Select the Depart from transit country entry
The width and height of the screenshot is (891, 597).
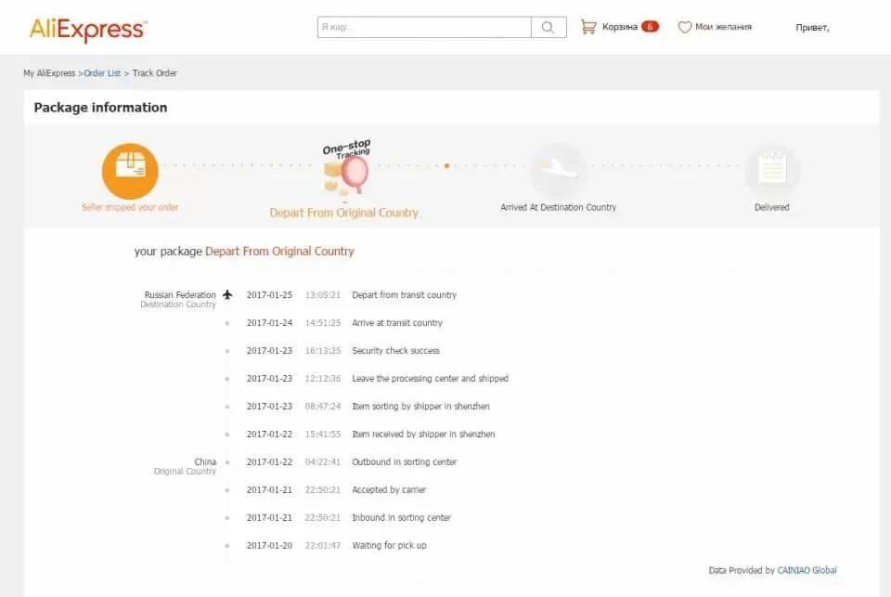pyautogui.click(x=404, y=295)
